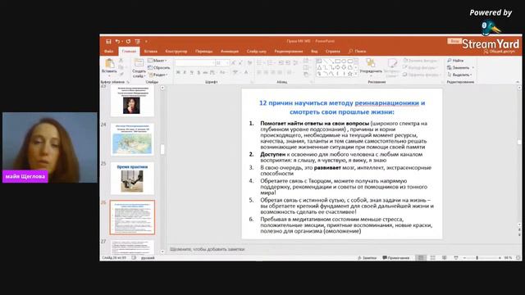Open the Слайд-шоу ribbon tab

(257, 51)
